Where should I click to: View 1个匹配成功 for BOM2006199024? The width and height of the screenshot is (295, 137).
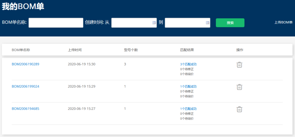click(x=188, y=86)
